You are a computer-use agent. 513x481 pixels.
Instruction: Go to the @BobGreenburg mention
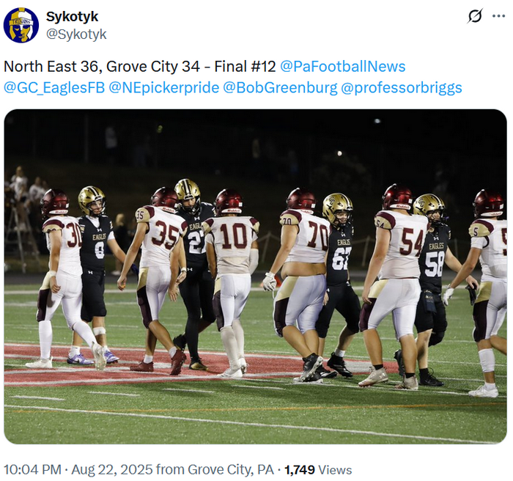pos(280,87)
